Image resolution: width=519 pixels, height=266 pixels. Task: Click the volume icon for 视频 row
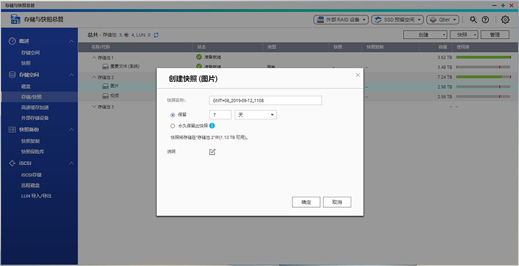tap(106, 96)
